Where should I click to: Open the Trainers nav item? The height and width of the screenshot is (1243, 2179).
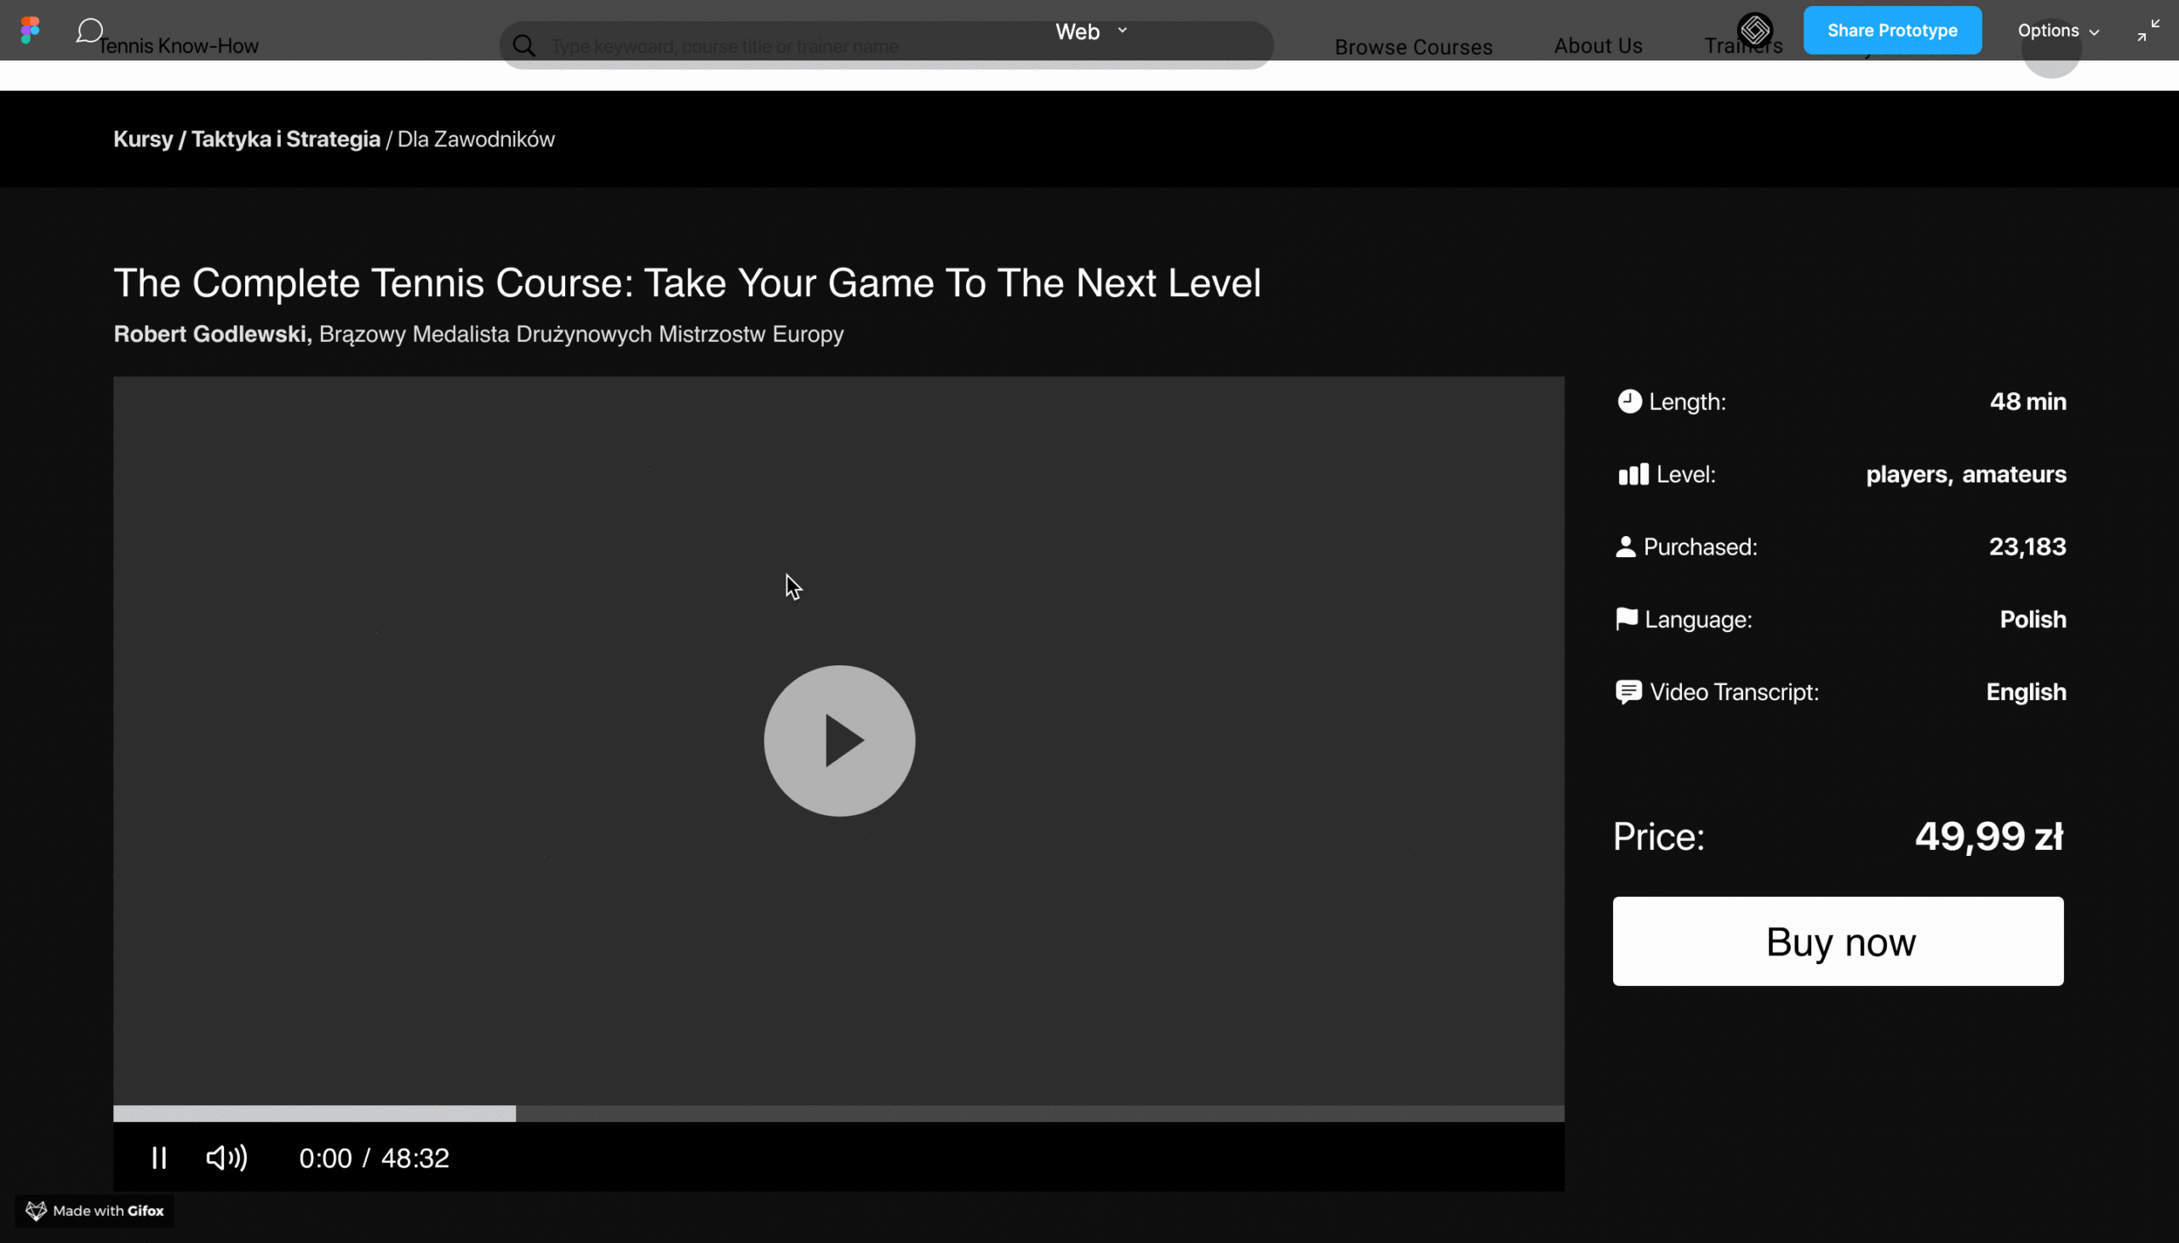coord(1742,46)
